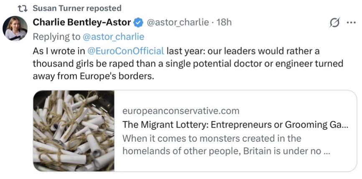Click card description "When it comes to monsters"
The width and height of the screenshot is (362, 179).
tap(212, 138)
